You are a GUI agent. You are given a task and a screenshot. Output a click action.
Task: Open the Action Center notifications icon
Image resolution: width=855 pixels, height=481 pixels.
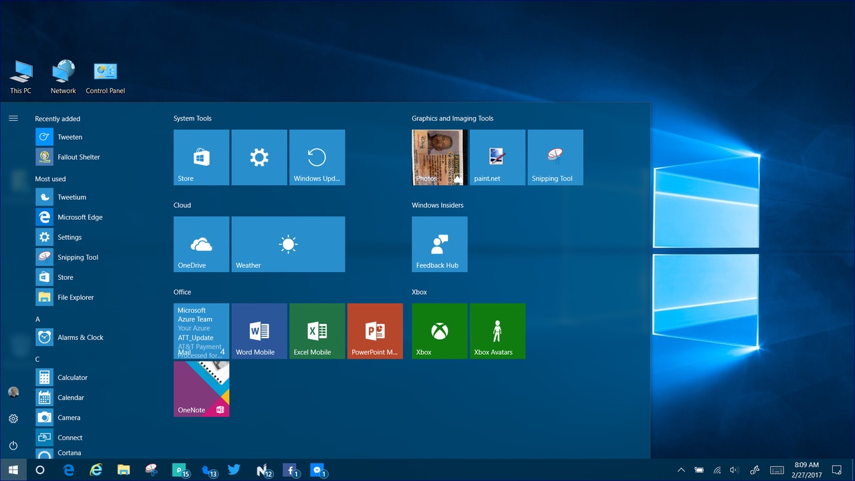point(837,470)
